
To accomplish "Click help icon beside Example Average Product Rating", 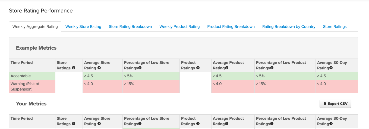I will (226, 68).
